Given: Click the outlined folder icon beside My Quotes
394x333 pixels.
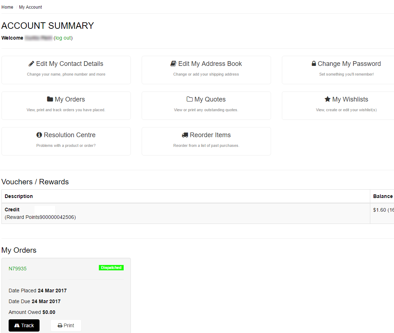Looking at the screenshot, I should coord(190,99).
